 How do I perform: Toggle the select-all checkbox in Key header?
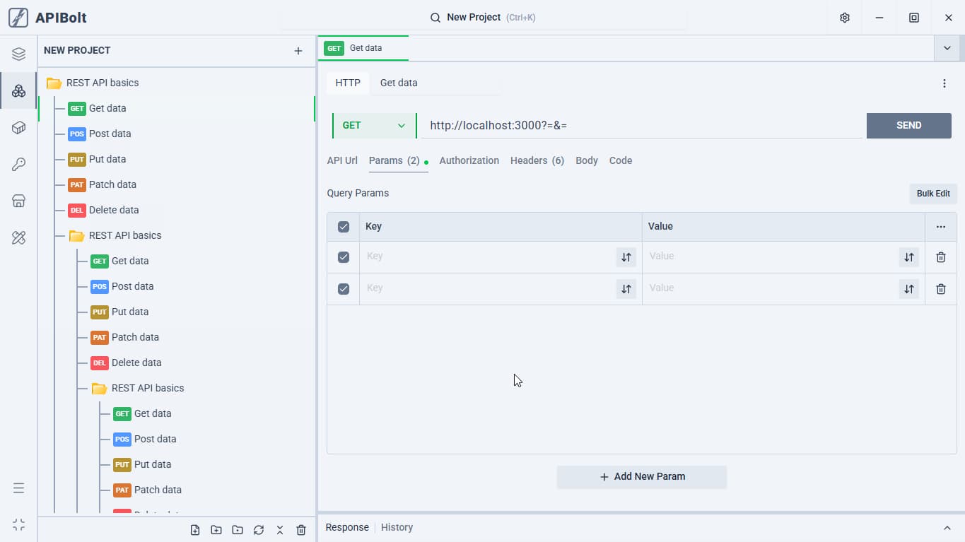coord(344,227)
